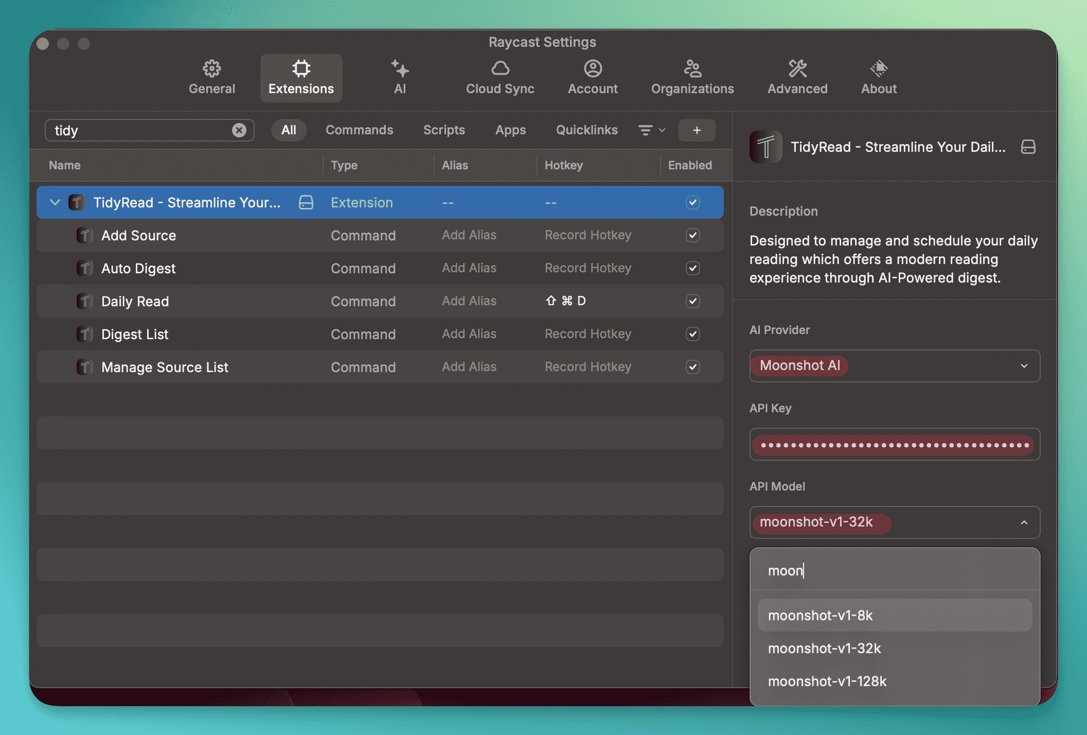
Task: Open the AI Provider Moonshot AI dropdown
Action: tap(894, 366)
